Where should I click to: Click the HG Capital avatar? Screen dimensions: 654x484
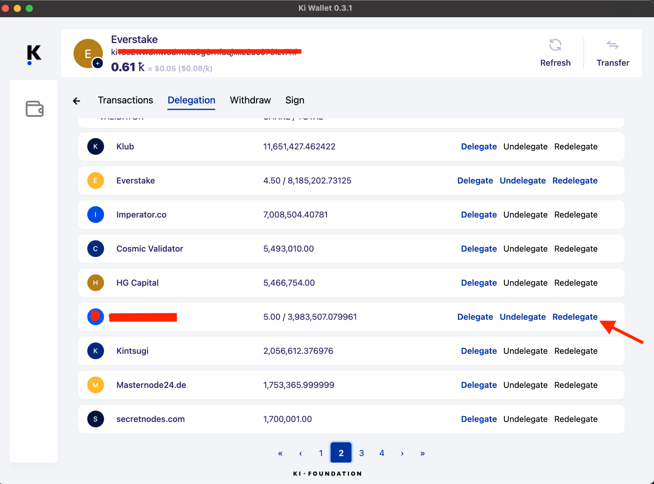[95, 283]
